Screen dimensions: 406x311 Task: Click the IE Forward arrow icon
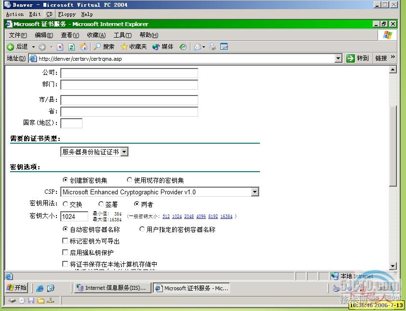(x=42, y=47)
